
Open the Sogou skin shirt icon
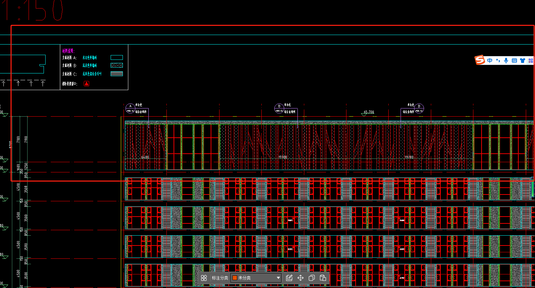coord(522,61)
